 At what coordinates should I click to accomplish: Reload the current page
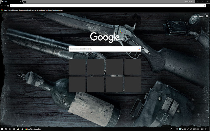(8, 6)
